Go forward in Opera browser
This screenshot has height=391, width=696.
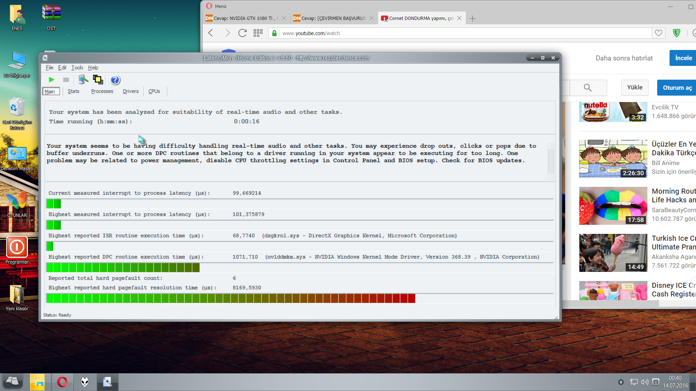227,33
